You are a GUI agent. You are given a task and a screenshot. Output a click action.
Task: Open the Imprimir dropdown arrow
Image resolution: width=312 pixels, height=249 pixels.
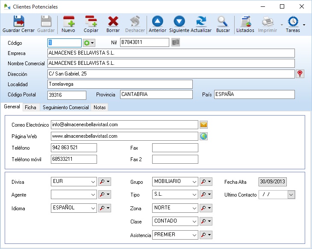click(282, 25)
